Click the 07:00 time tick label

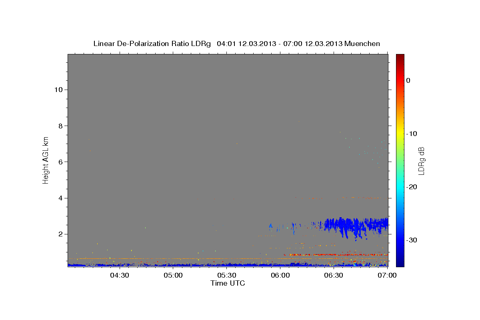click(387, 275)
